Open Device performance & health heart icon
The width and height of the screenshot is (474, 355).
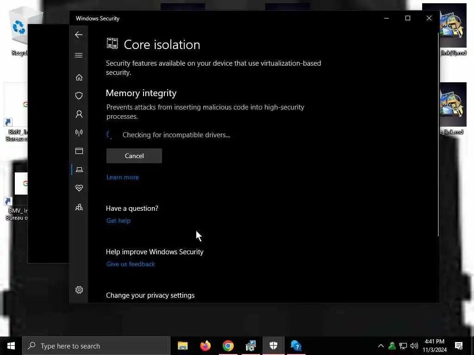pyautogui.click(x=79, y=188)
